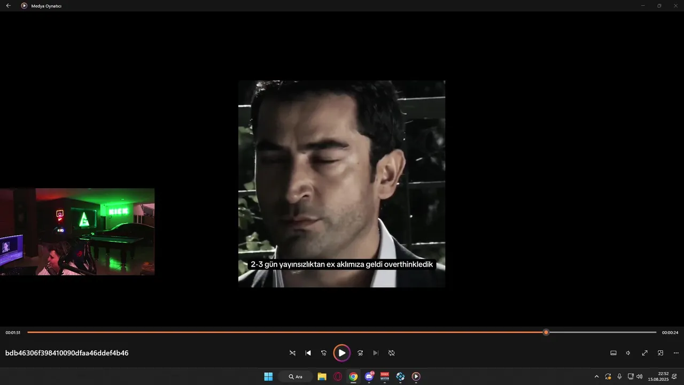Open File Explorer from the taskbar
The height and width of the screenshot is (385, 684).
click(322, 376)
